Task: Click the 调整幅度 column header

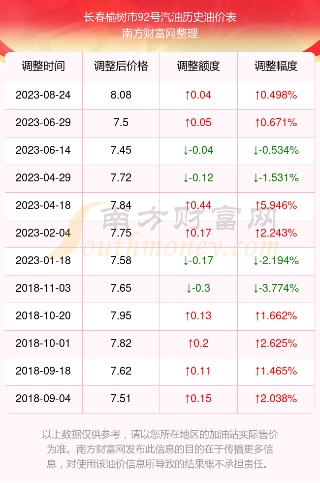Action: [276, 66]
